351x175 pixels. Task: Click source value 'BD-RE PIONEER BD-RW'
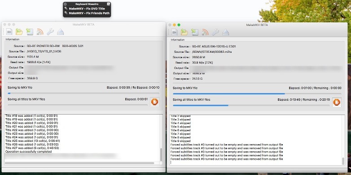[55, 46]
